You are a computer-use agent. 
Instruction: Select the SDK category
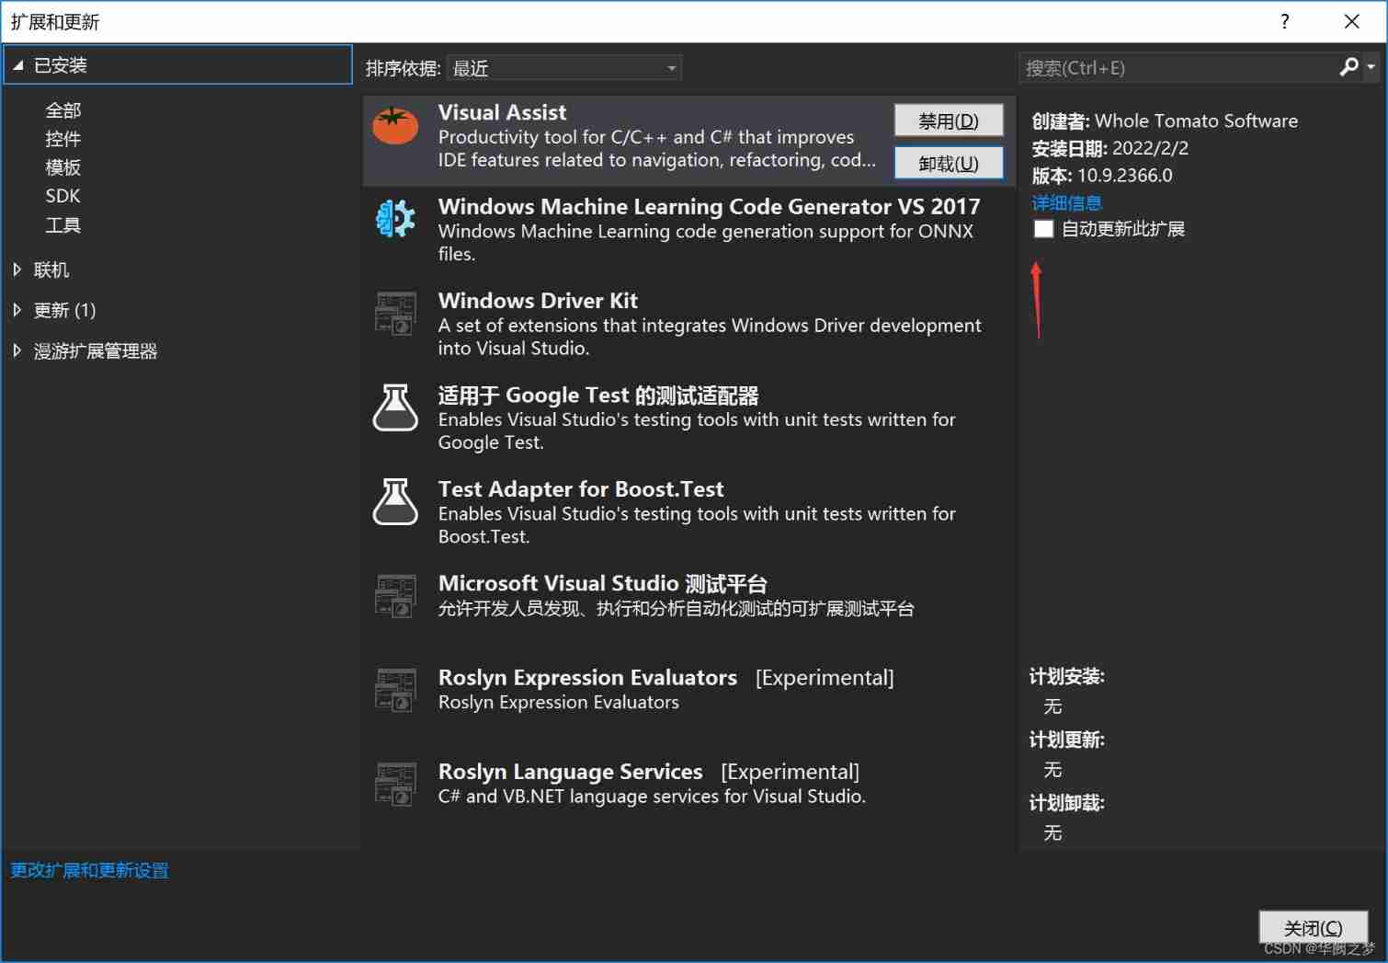(x=63, y=196)
